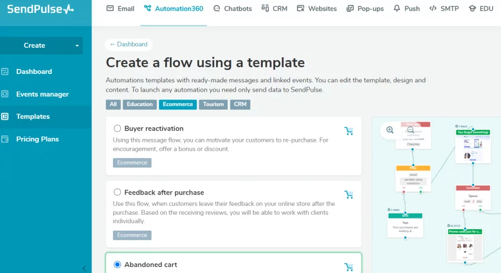This screenshot has width=501, height=273.
Task: Click the Feedback after purchase cart icon
Action: click(x=349, y=195)
